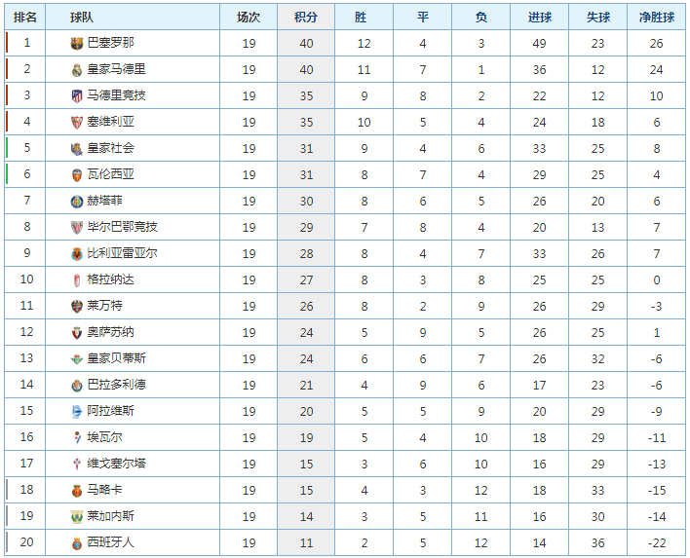This screenshot has width=690, height=558.
Task: Click the Espanyol (西班牙人) crest icon
Action: (77, 543)
